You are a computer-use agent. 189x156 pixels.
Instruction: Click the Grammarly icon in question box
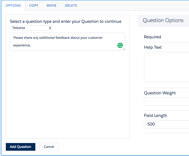(120, 45)
